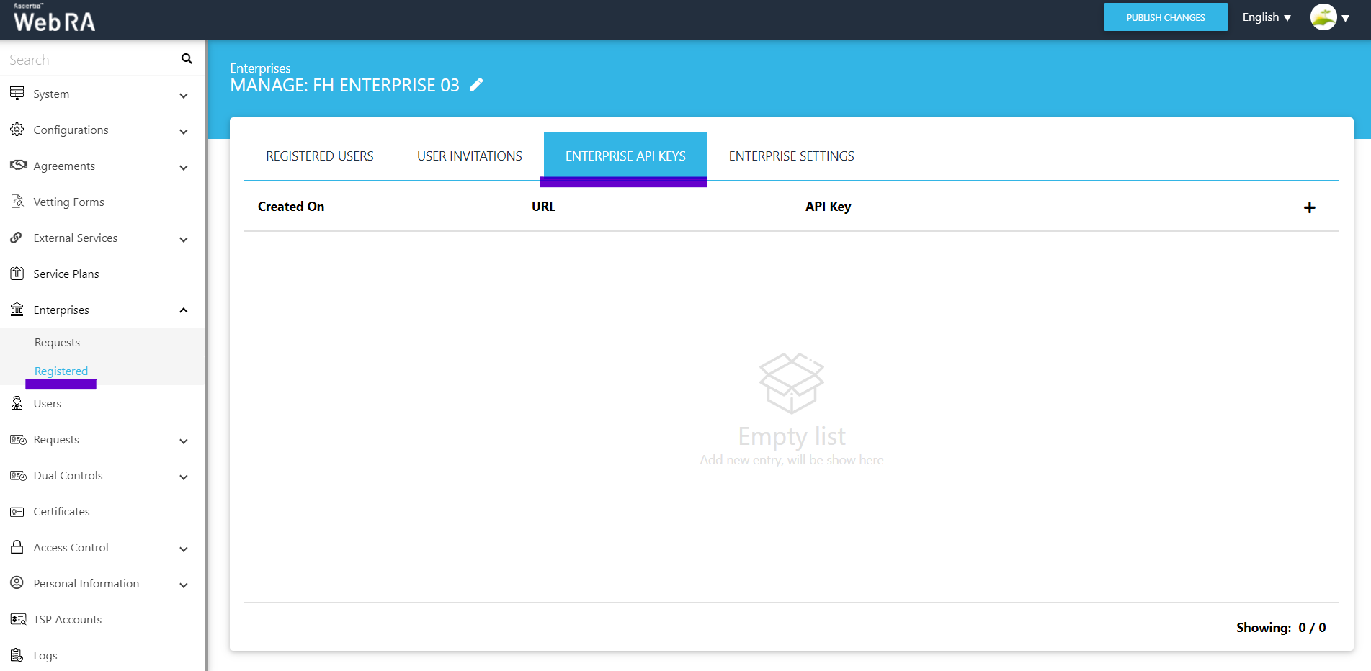The image size is (1371, 671).
Task: Click the Vetting Forms sidebar icon
Action: [x=17, y=202]
